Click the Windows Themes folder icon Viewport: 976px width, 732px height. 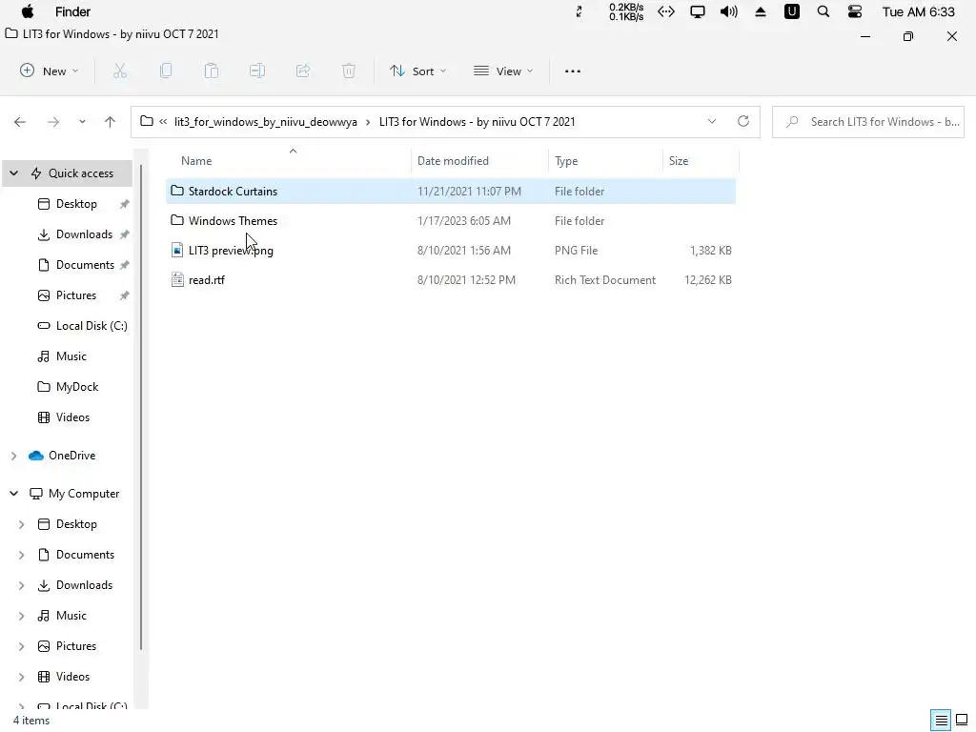[177, 220]
